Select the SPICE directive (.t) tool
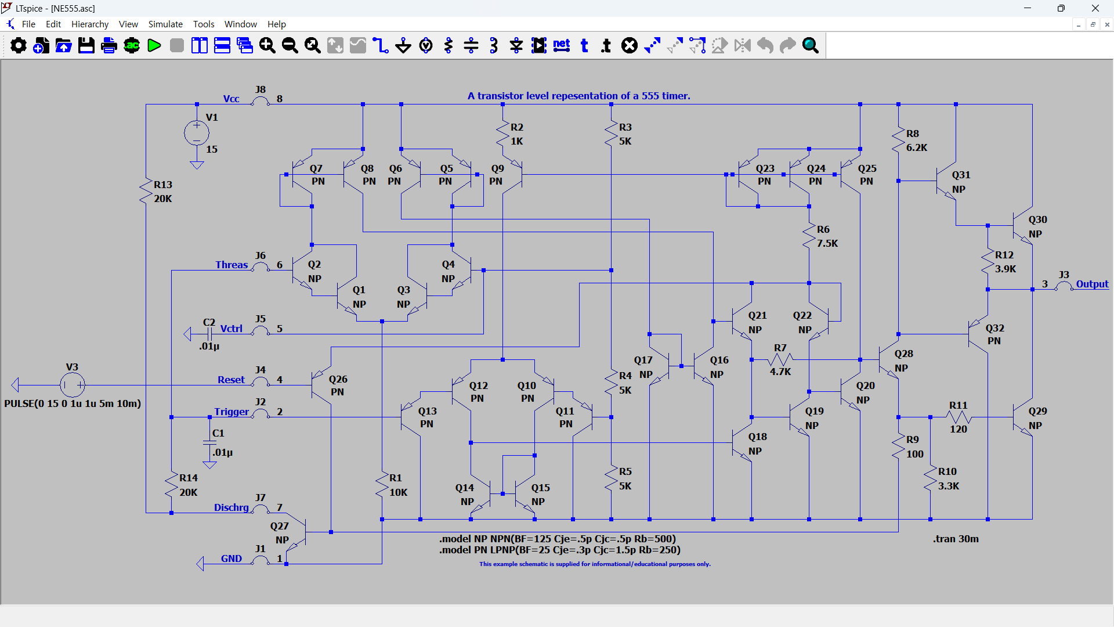This screenshot has height=627, width=1114. point(606,45)
